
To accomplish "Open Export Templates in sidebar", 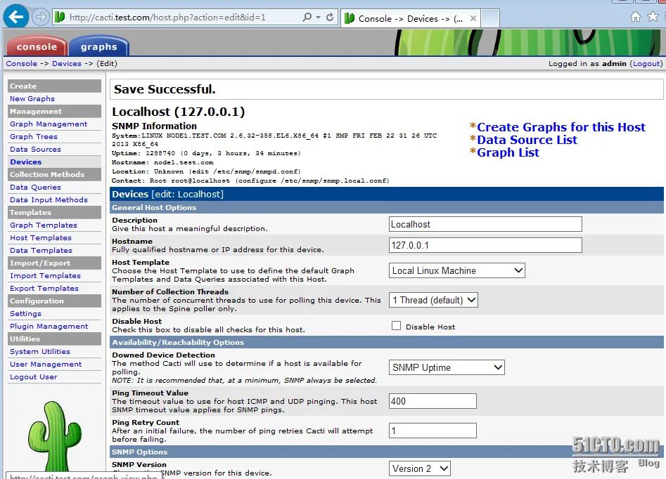I will click(44, 289).
